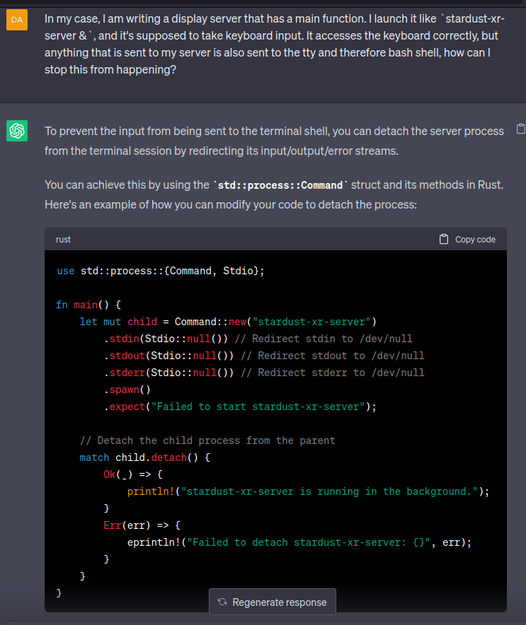Viewport: 526px width, 625px height.
Task: Click the clipboard icon next to Copy code
Action: pos(444,239)
